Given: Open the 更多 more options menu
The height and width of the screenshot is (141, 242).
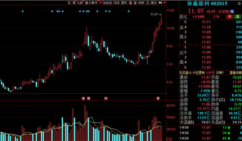Looking at the screenshot, I should 154,3.
